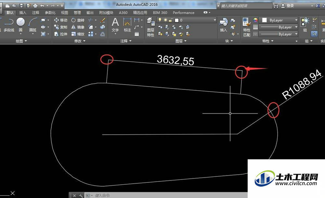Screen dimensions: 325x198
Task: Click the Plot printer icon in quick access toolbar
Action: click(x=35, y=6)
